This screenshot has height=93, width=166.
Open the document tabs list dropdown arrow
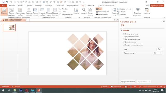point(115,20)
